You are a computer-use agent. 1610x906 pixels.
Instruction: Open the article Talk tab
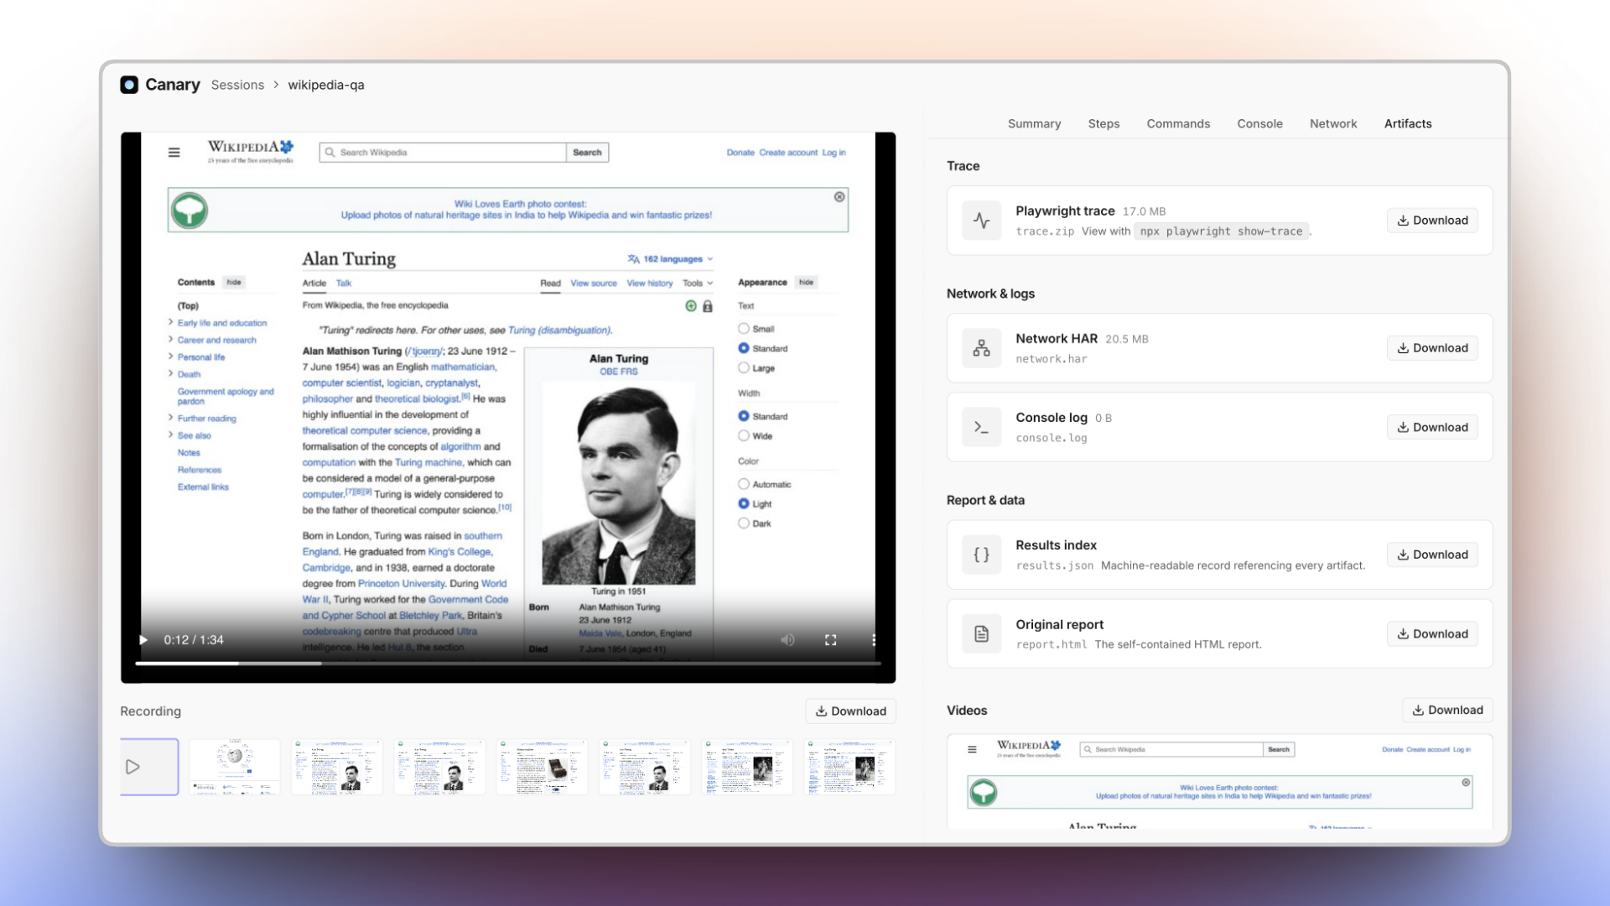point(344,284)
